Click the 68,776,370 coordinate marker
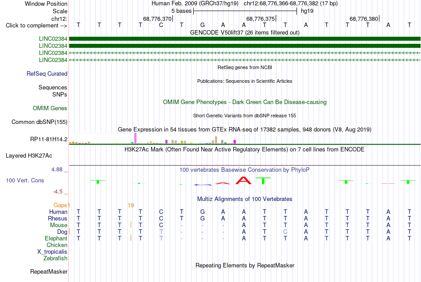Screen dimensions: 421x282 pos(157,19)
